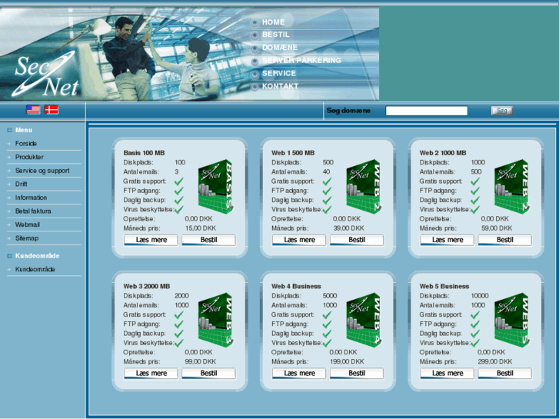
Task: Click the bullet icon beside SERVICE
Action: click(x=255, y=74)
